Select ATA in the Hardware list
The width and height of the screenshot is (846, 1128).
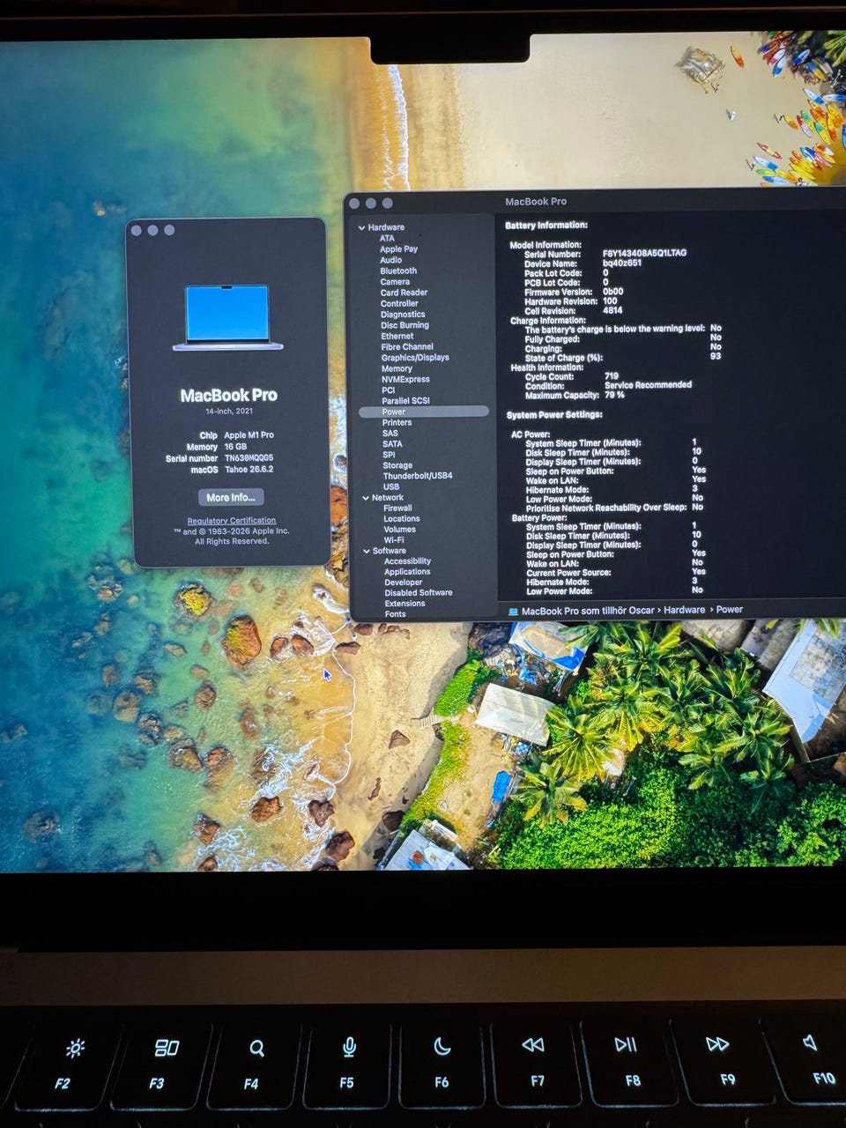click(x=387, y=238)
